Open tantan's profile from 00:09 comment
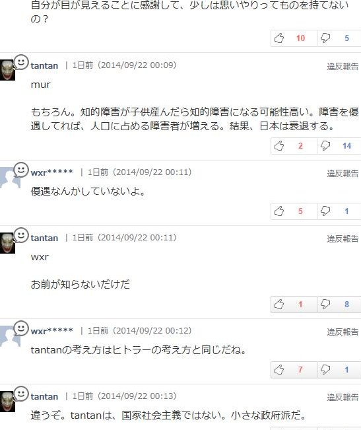Viewport: 361px width, 430px height. coord(44,66)
